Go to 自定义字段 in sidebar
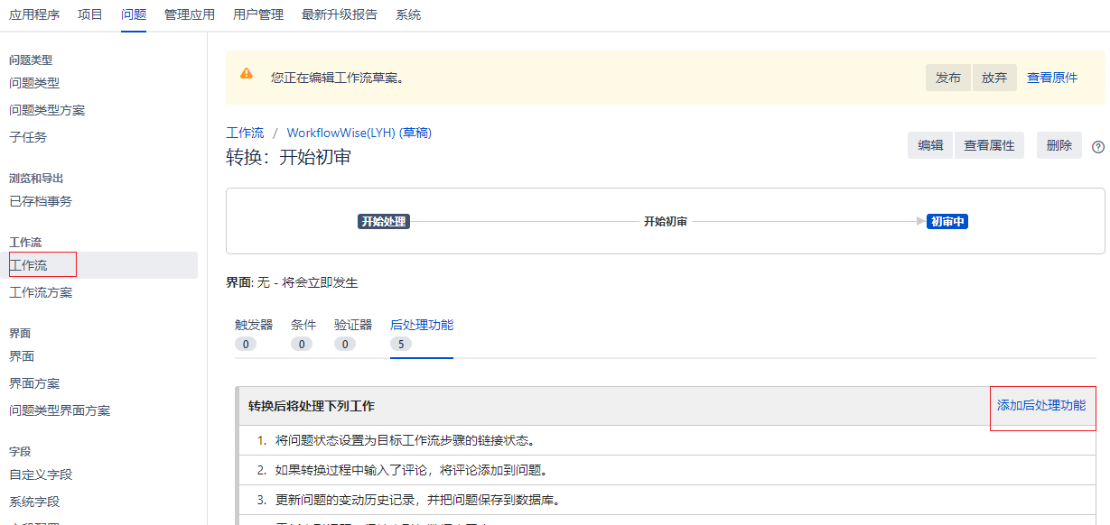Viewport: 1110px width, 525px height. pyautogui.click(x=41, y=474)
